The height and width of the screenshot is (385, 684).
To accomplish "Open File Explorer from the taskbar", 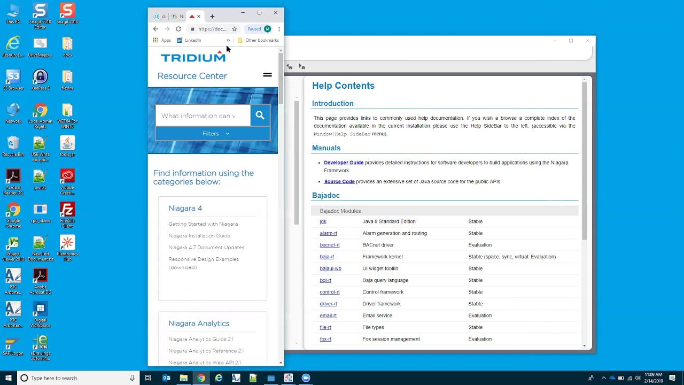I will point(183,378).
